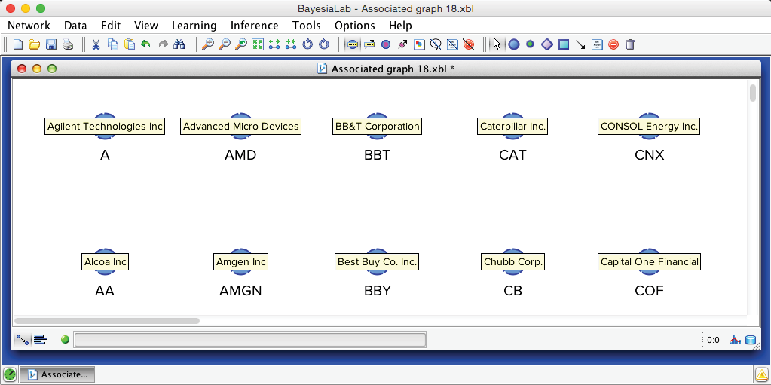Click the fit-to-window zoom icon

click(x=258, y=44)
